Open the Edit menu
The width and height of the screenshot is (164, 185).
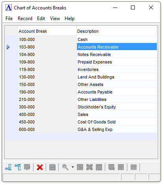click(x=41, y=19)
